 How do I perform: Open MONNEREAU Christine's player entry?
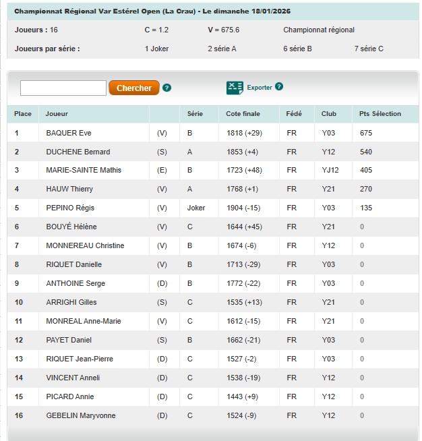pos(85,245)
